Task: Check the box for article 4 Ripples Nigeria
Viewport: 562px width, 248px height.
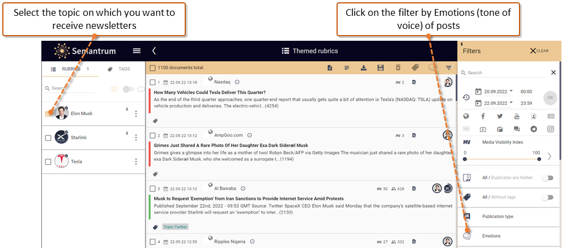Action: (x=153, y=242)
